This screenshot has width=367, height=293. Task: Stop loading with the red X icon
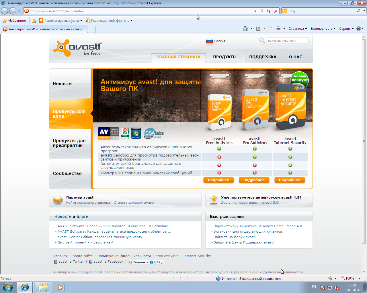276,11
